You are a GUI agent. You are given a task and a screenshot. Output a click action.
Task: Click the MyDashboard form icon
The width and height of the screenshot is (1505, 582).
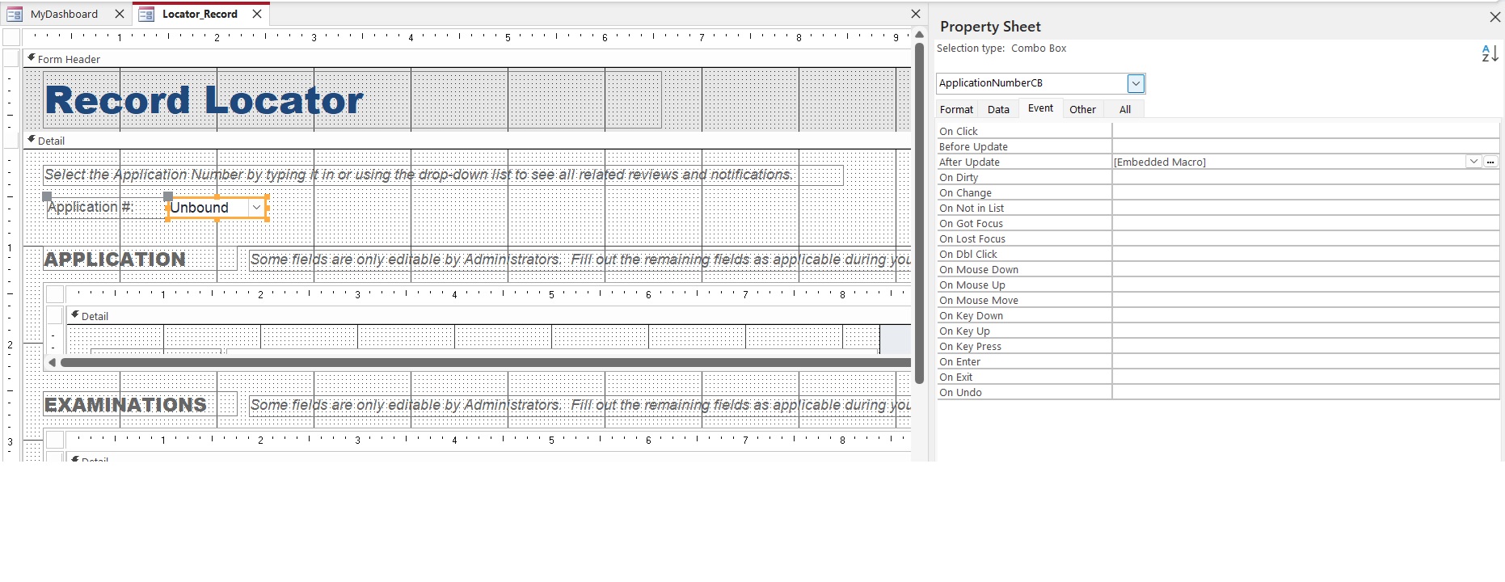coord(15,14)
